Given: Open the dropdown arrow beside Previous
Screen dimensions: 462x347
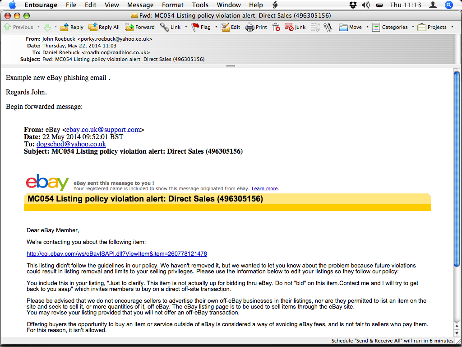Looking at the screenshot, I should [38, 27].
